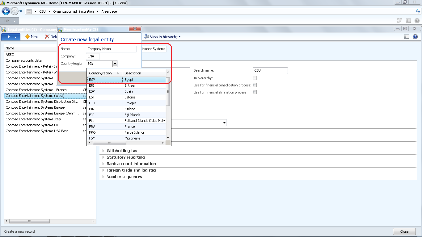The image size is (422, 237).
Task: Select Spain from the country list
Action: point(127,91)
